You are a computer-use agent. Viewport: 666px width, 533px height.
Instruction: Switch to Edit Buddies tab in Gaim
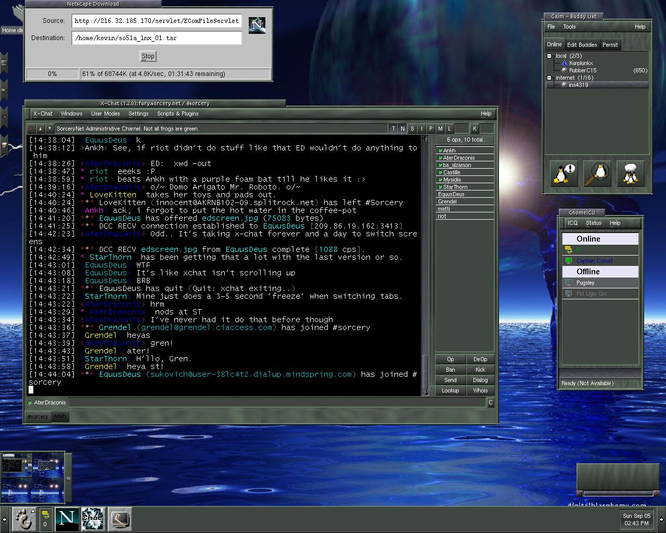(x=582, y=45)
